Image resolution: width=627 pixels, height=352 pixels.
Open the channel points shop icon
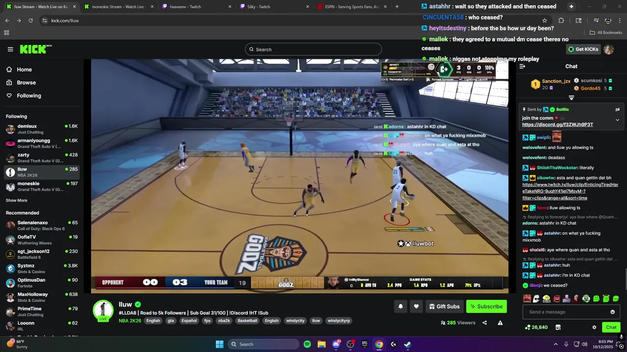pyautogui.click(x=557, y=327)
